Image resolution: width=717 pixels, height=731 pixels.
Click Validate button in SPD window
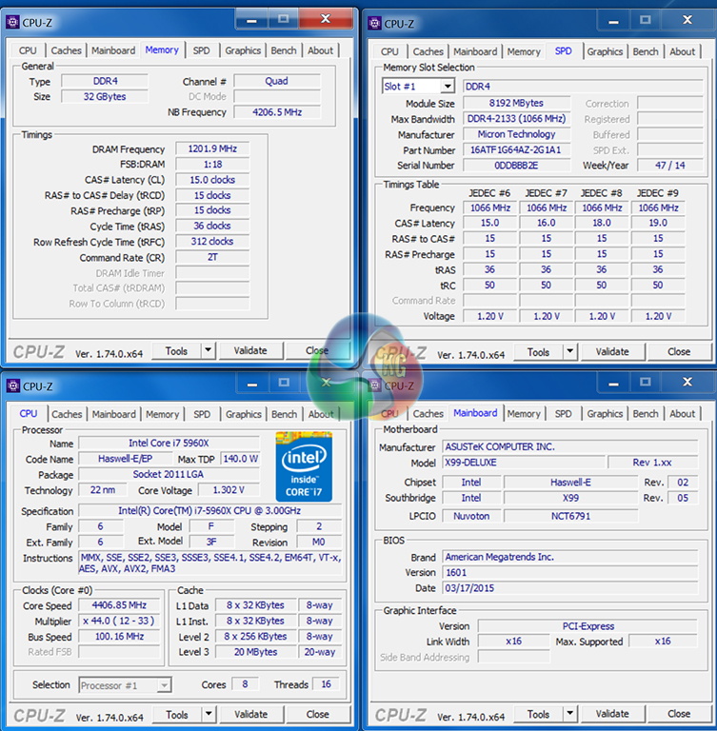tap(612, 351)
